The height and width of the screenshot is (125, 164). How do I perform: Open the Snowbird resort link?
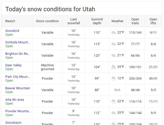[12, 31]
